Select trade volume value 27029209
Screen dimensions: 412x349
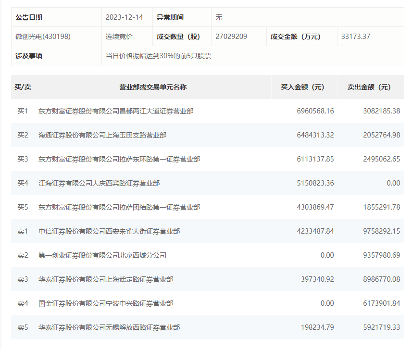point(231,37)
